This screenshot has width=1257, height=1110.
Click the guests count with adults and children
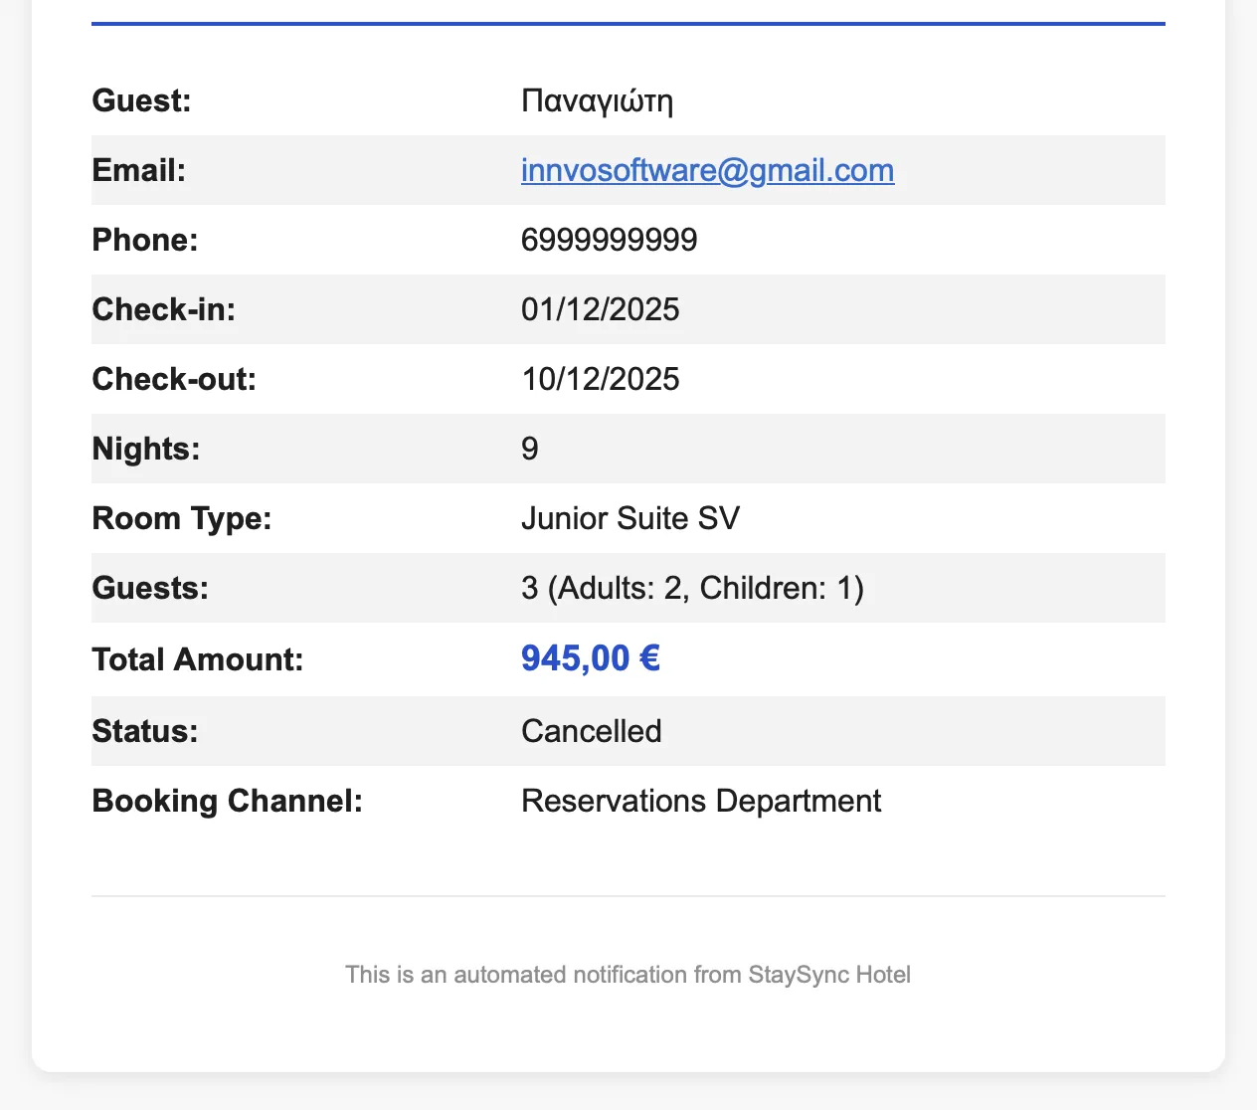click(x=692, y=588)
